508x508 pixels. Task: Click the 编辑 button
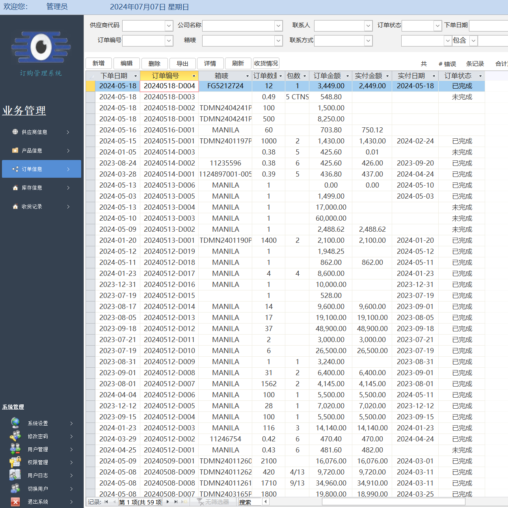[x=127, y=63]
